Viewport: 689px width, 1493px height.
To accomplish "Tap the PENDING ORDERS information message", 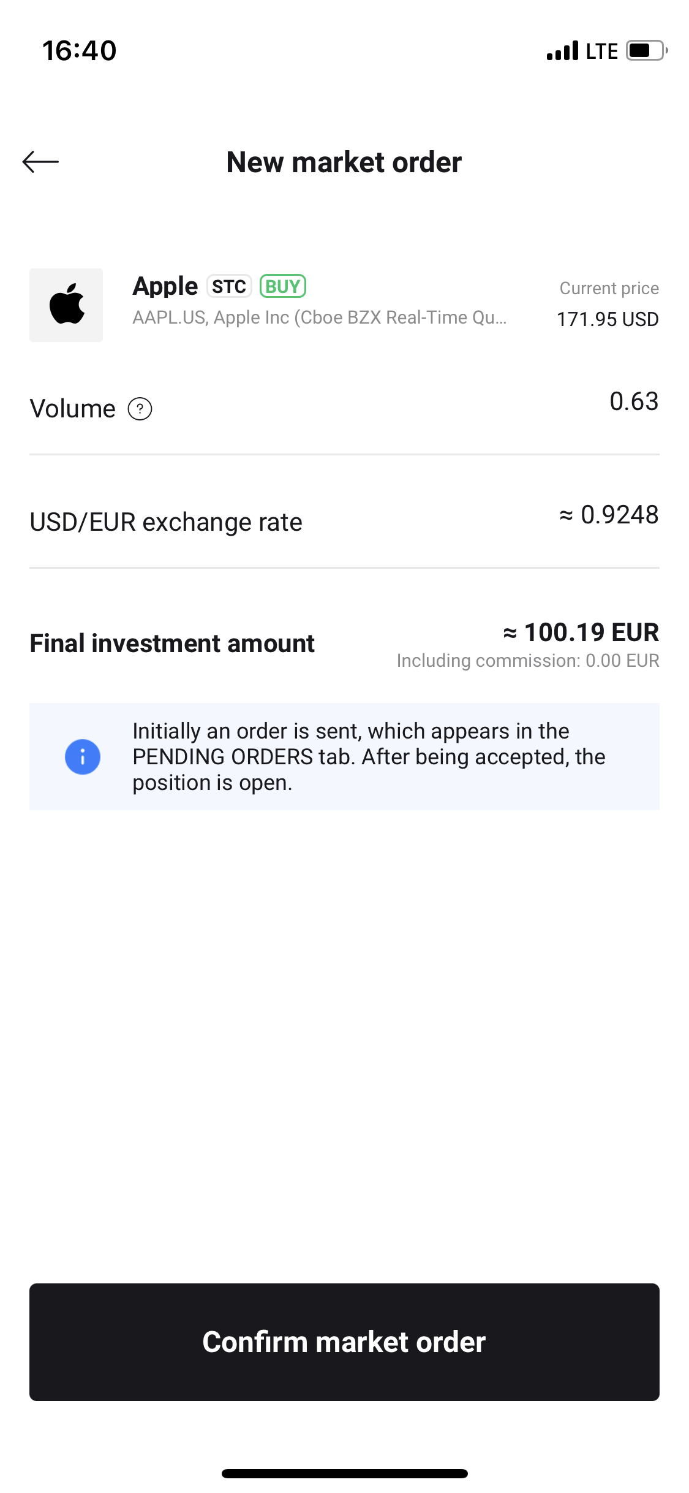I will pos(369,757).
